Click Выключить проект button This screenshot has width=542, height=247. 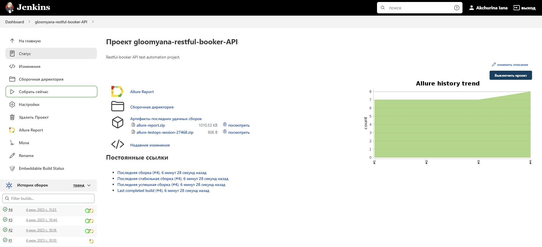[511, 75]
